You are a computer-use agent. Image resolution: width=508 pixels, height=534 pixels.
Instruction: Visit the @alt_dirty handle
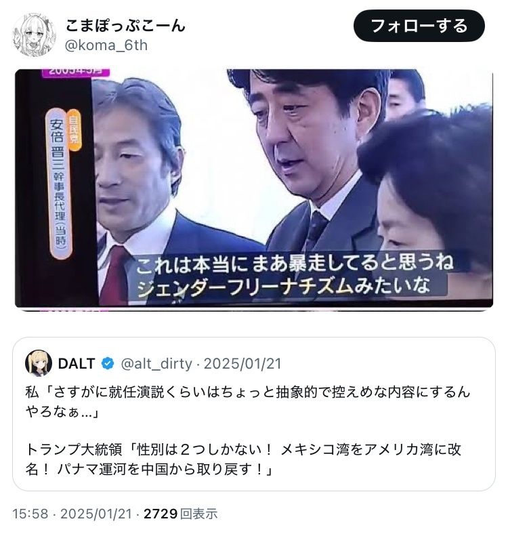(x=156, y=363)
